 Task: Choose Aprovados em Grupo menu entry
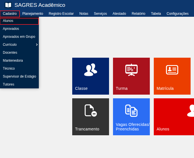click(19, 37)
